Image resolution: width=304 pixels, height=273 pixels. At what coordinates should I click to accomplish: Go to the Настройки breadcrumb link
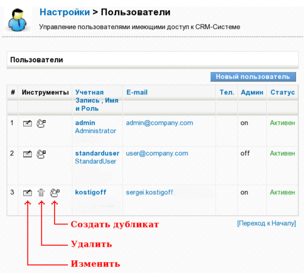click(x=64, y=12)
